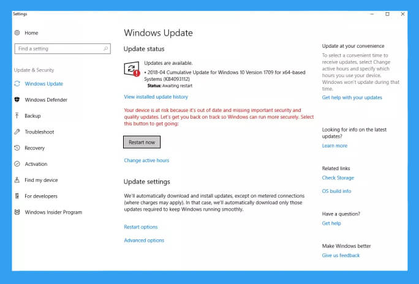419x284 pixels.
Task: Open the Advanced options link
Action: click(144, 240)
